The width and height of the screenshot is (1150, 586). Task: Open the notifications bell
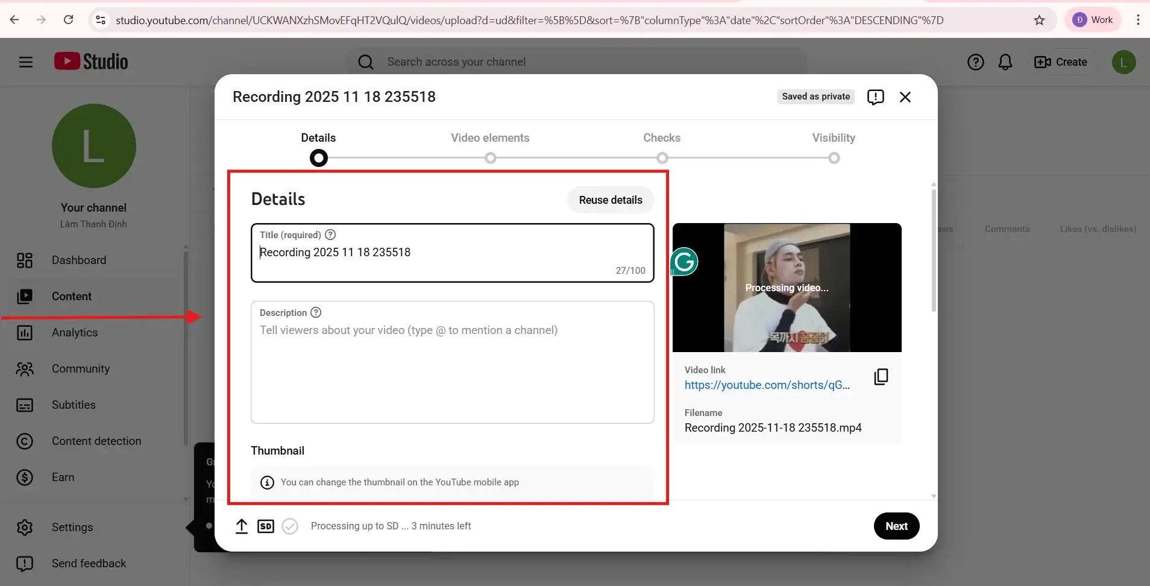(1005, 62)
